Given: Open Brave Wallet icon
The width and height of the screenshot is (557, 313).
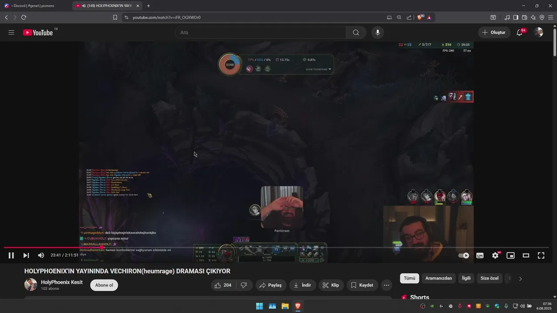Looking at the screenshot, I should click(524, 17).
